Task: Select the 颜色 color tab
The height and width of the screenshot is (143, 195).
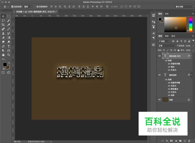Action: pos(160,14)
